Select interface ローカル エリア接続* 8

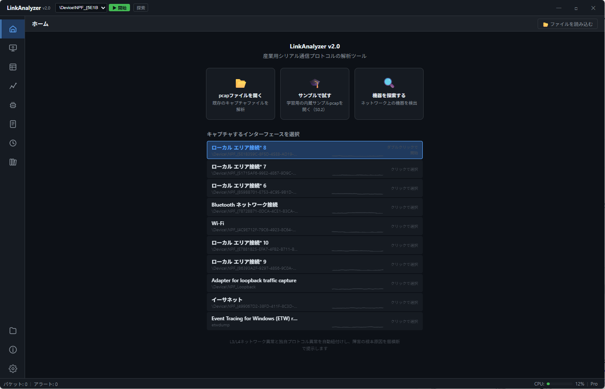315,150
